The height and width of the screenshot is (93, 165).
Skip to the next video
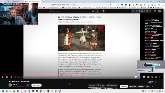coord(7,77)
